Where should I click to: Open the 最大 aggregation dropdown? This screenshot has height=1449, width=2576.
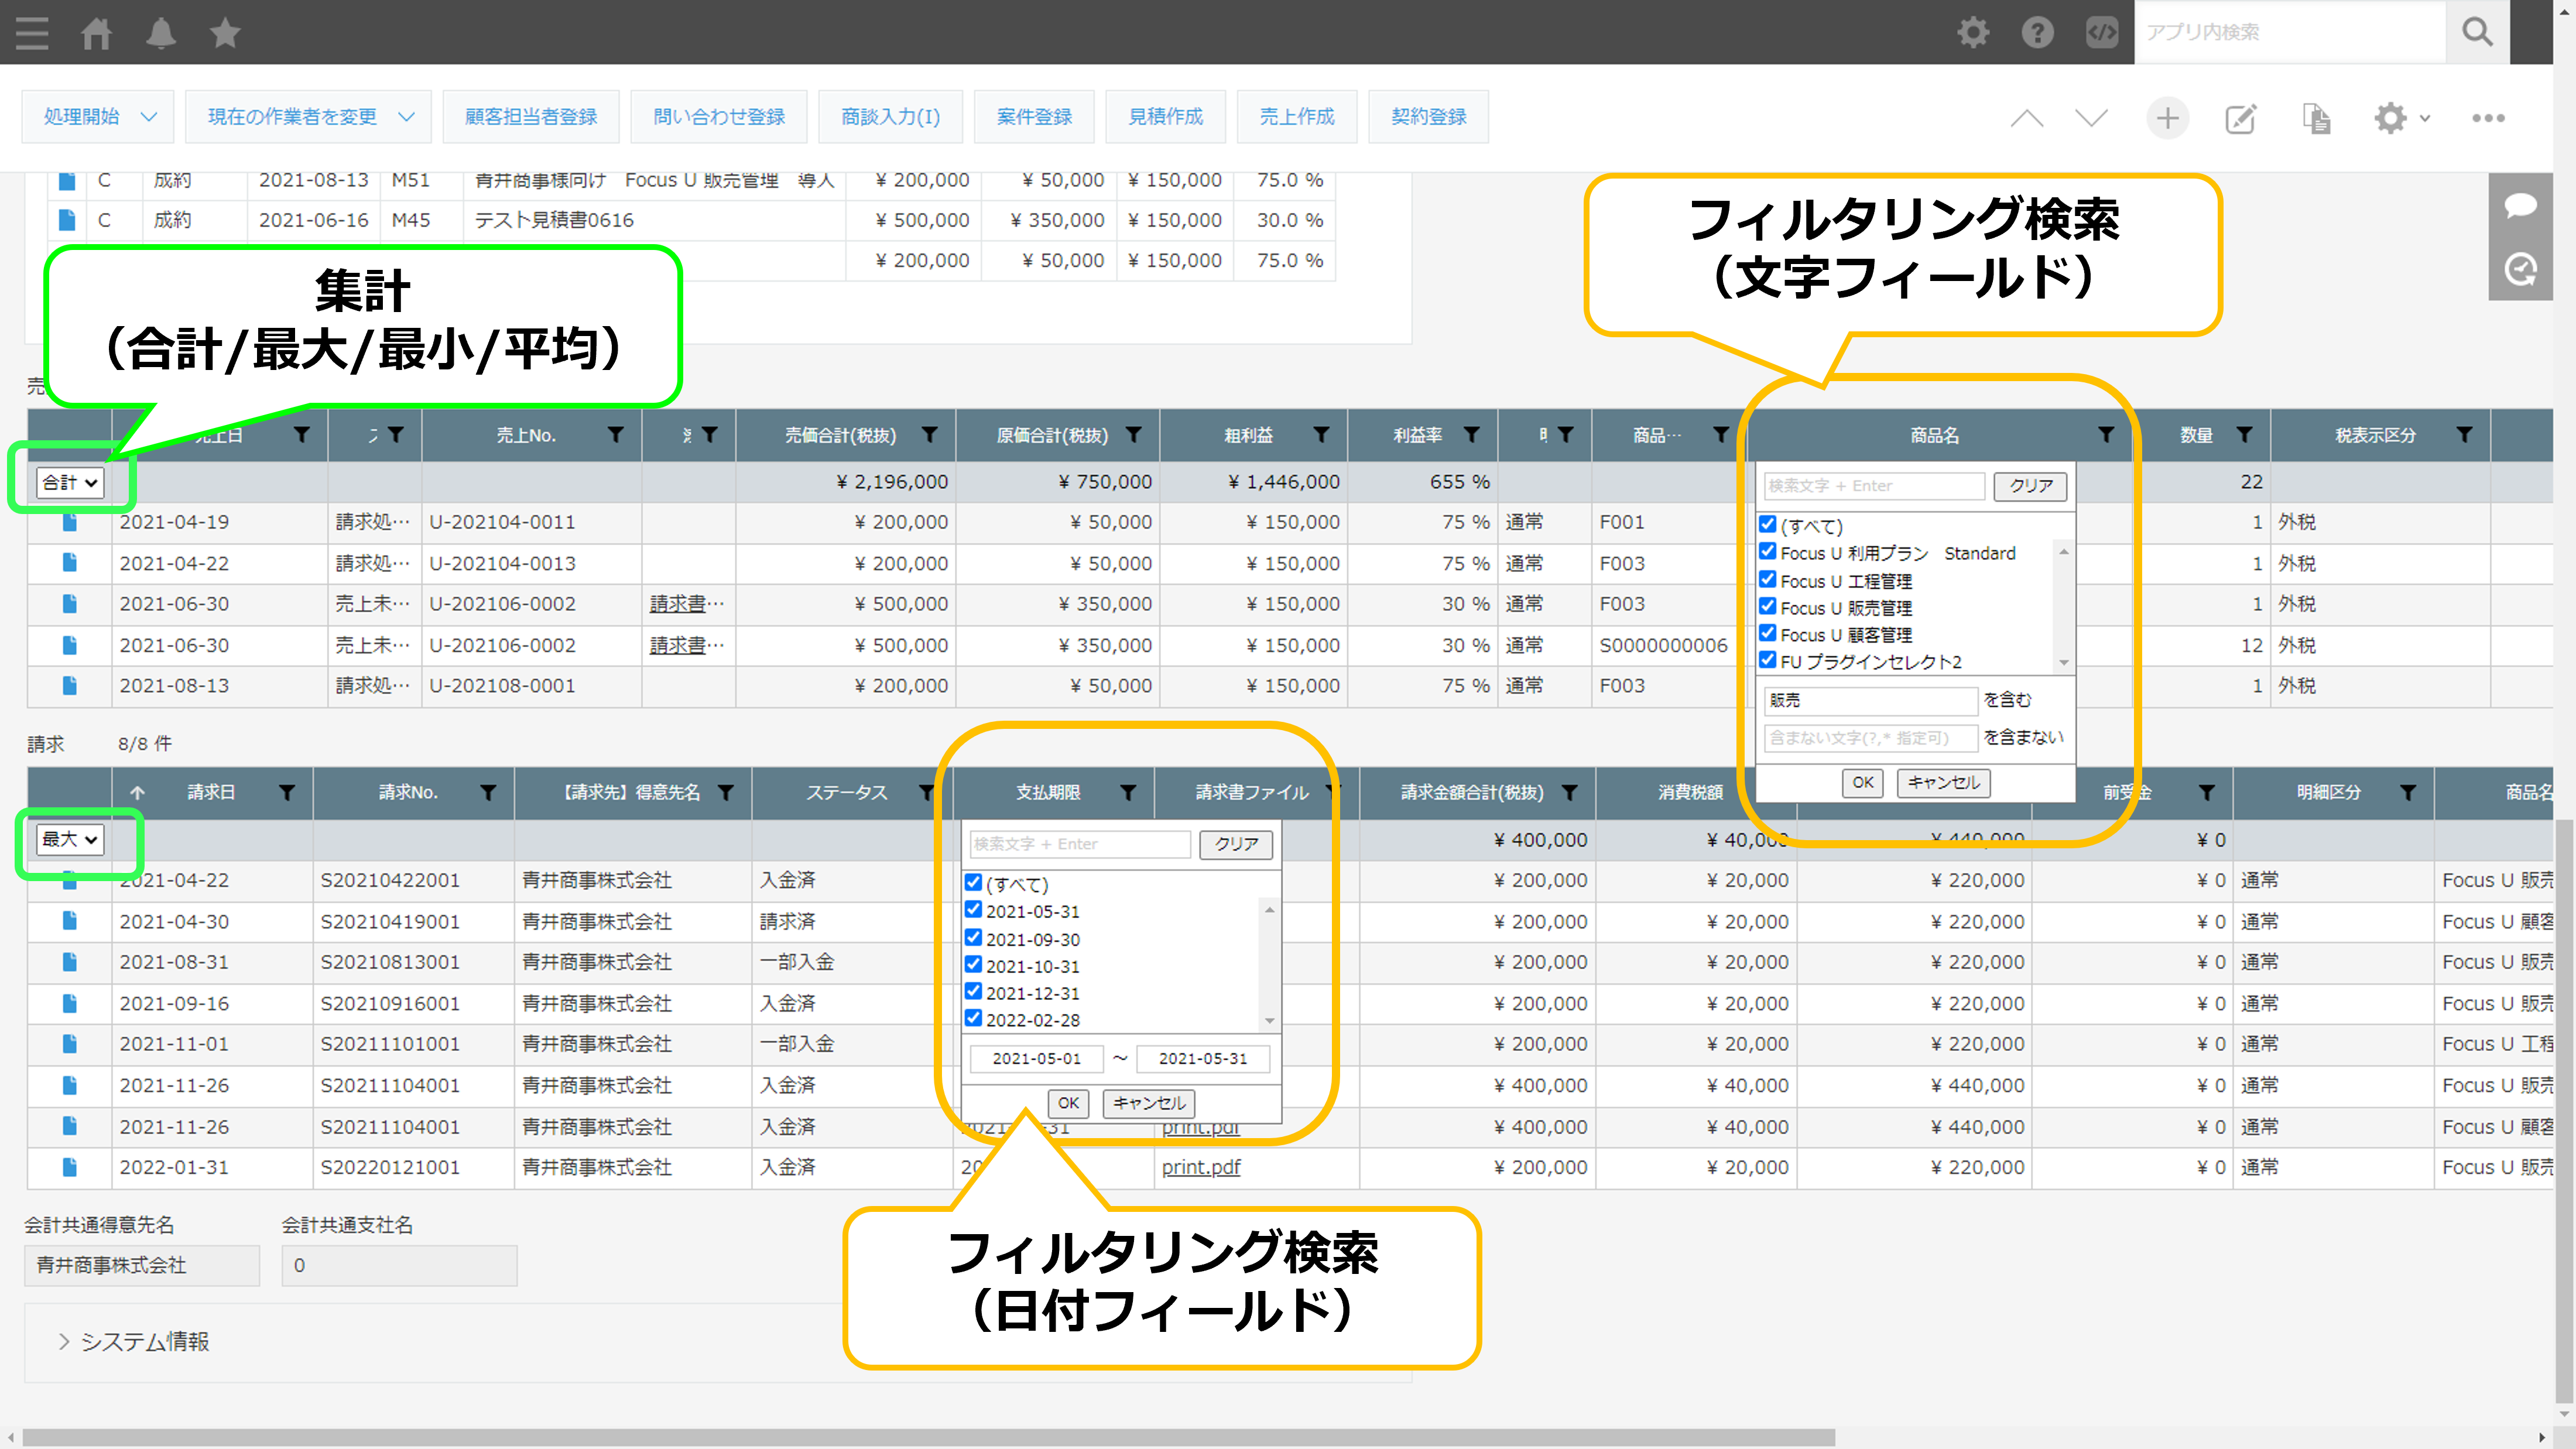click(x=69, y=840)
